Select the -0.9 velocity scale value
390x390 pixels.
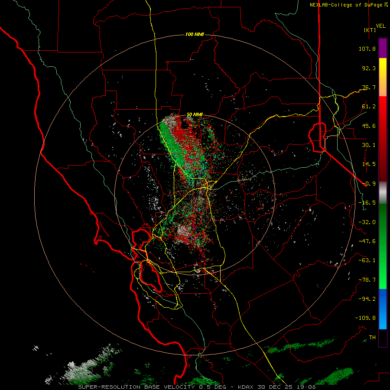pos(369,184)
